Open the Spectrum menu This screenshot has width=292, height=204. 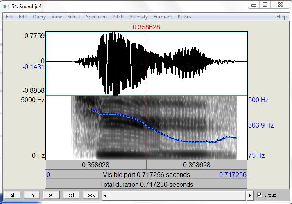click(96, 17)
